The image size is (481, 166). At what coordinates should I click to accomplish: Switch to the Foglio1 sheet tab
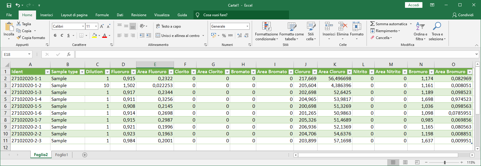[x=62, y=155]
